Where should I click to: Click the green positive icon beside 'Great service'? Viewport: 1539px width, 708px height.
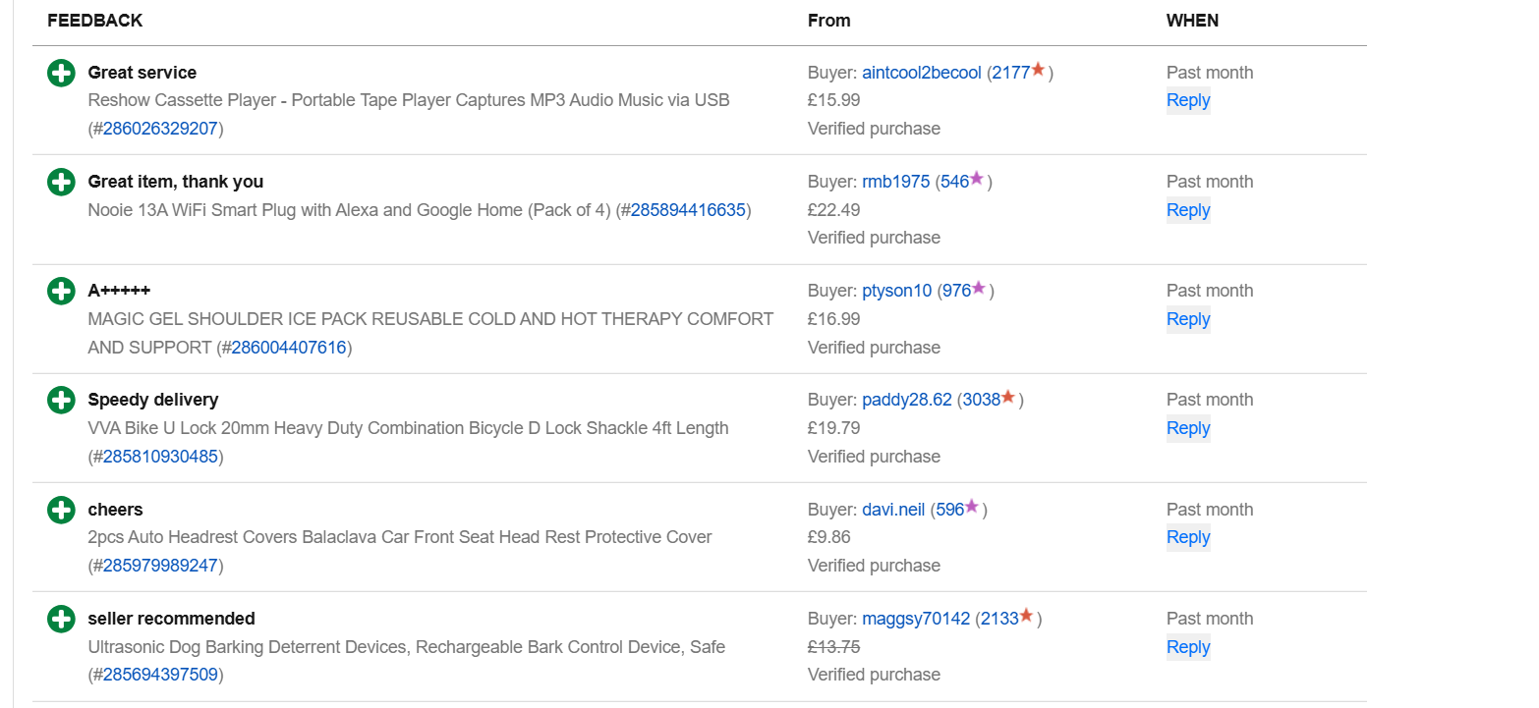click(x=61, y=73)
